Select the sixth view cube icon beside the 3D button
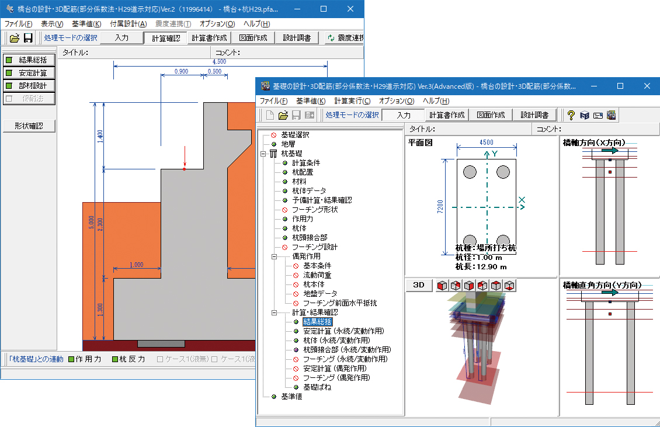Image resolution: width=660 pixels, height=427 pixels. coord(509,286)
